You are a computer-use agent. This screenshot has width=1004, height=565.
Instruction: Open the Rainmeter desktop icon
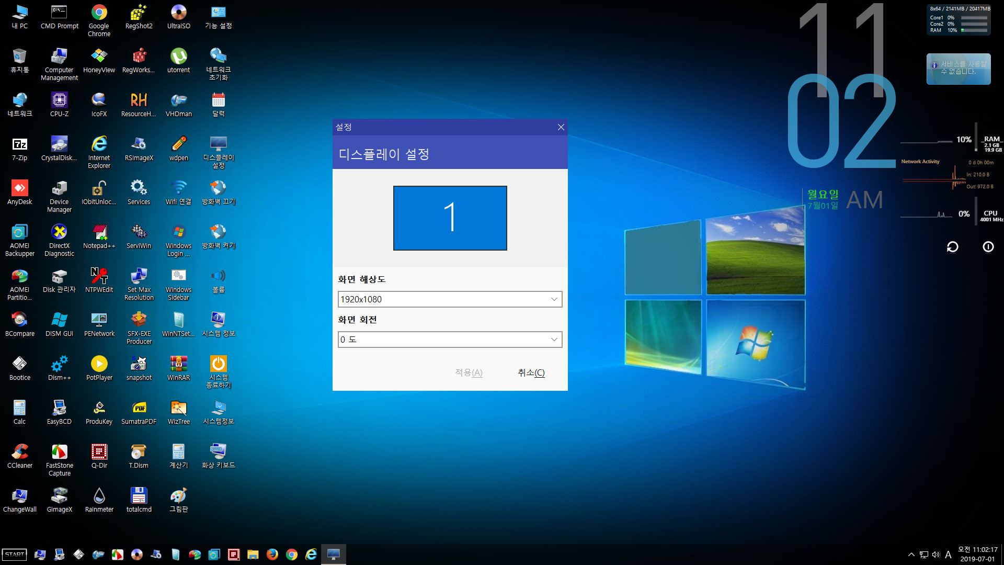[99, 501]
